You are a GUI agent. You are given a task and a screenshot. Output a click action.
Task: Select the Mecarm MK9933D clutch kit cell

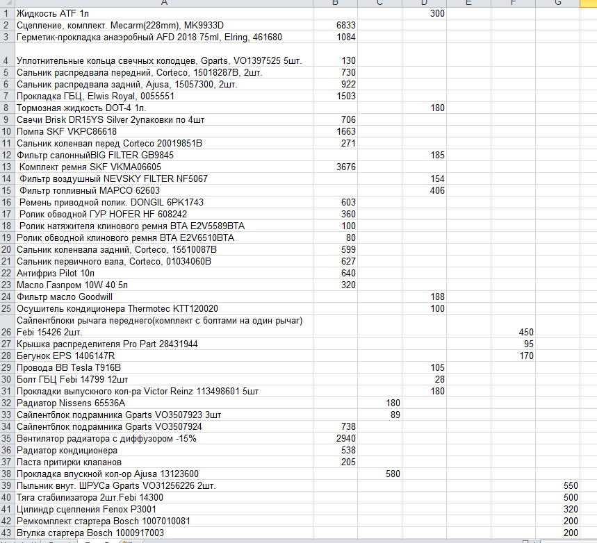pos(164,25)
